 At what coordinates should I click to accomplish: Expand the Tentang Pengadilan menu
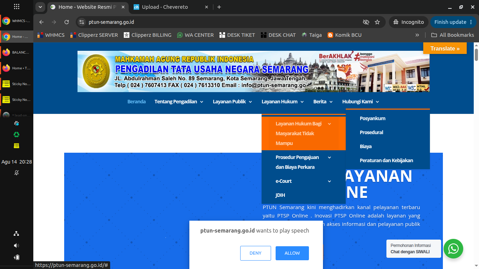179,102
